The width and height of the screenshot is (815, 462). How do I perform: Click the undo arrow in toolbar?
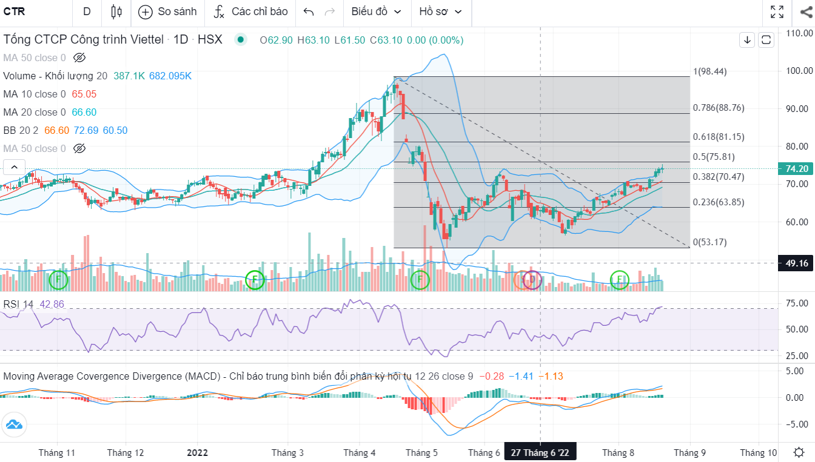pyautogui.click(x=309, y=12)
